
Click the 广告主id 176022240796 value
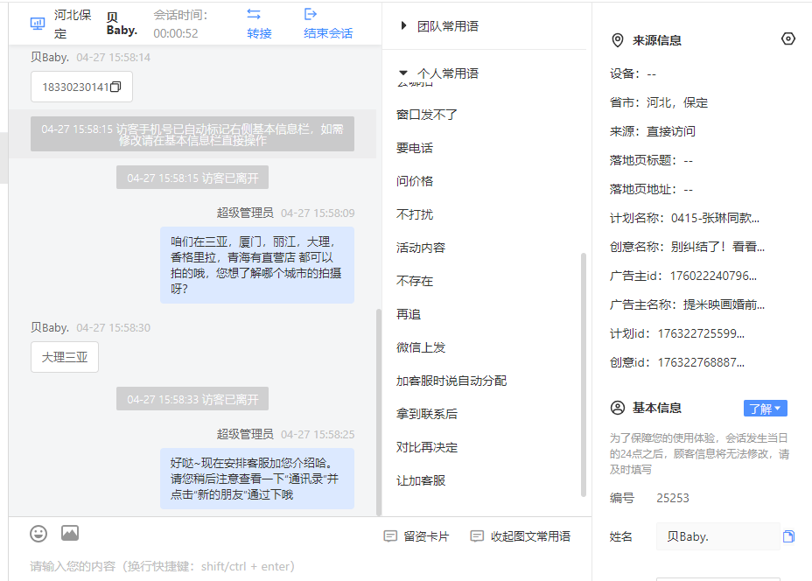(713, 276)
